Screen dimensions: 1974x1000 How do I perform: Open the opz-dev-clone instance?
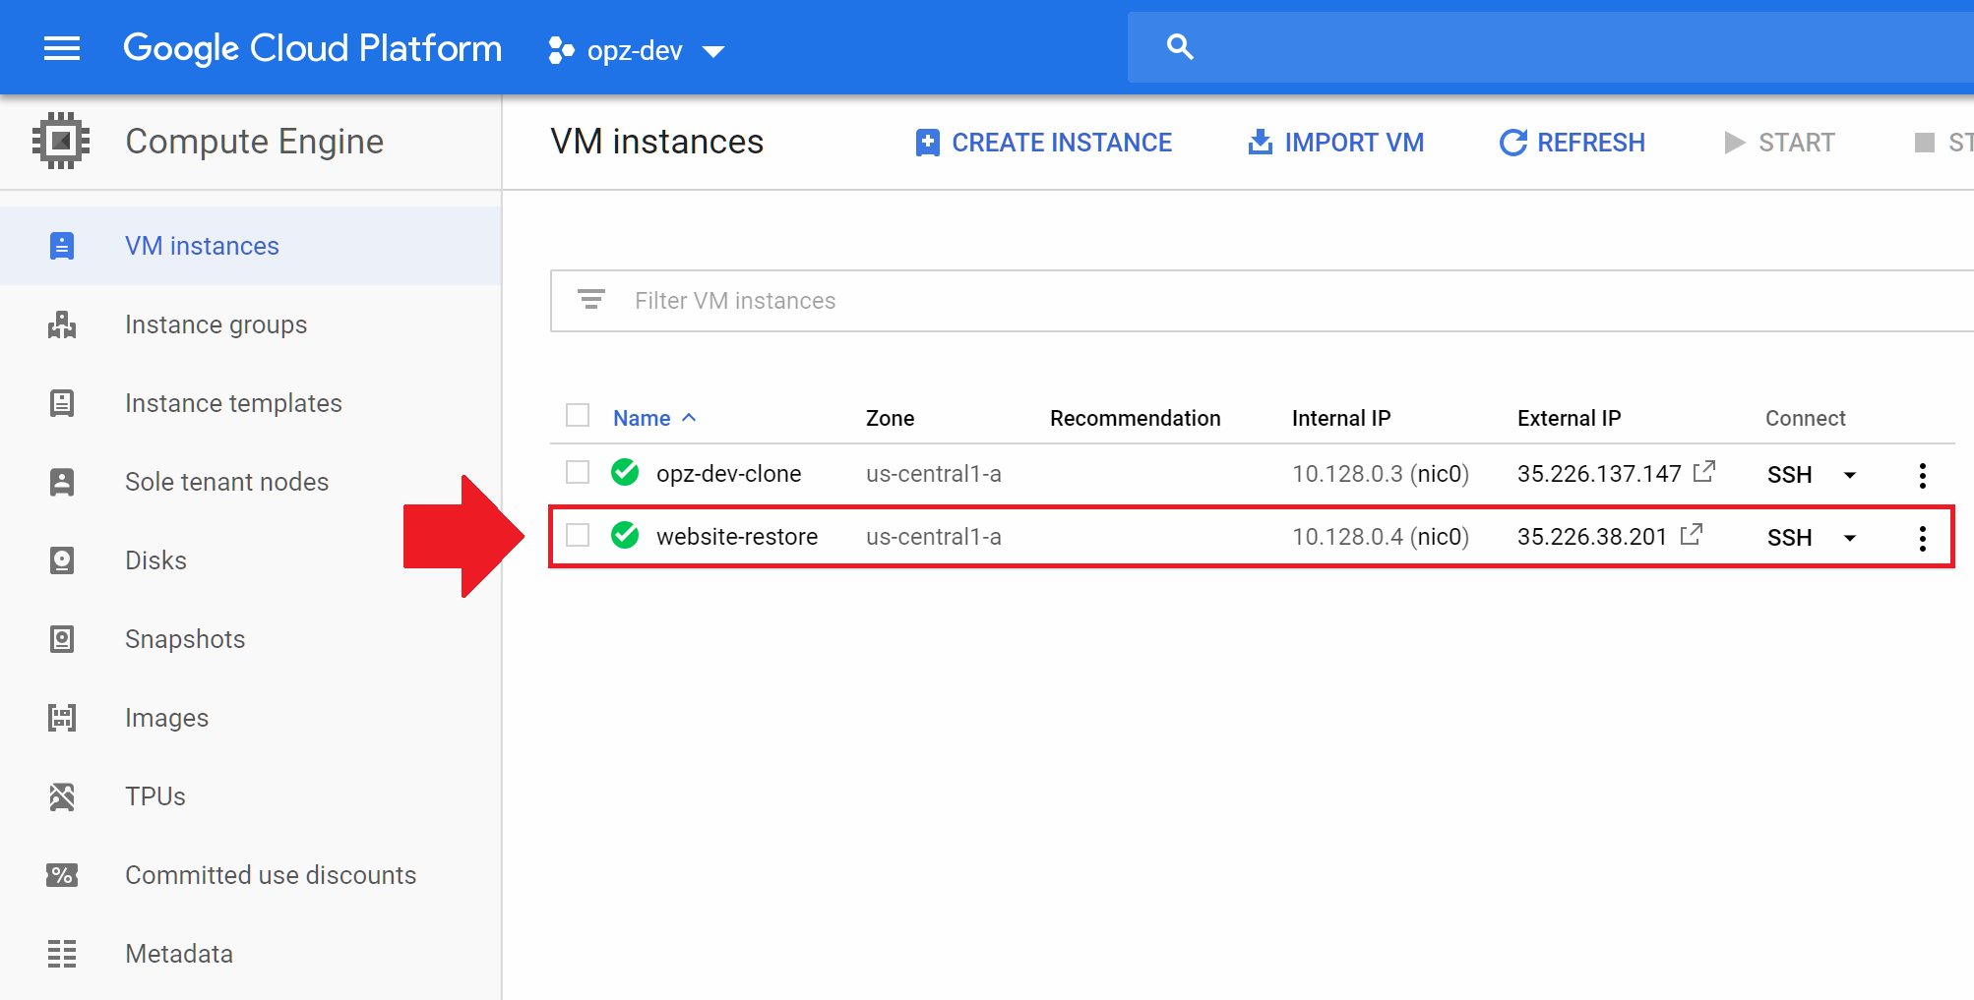point(729,474)
